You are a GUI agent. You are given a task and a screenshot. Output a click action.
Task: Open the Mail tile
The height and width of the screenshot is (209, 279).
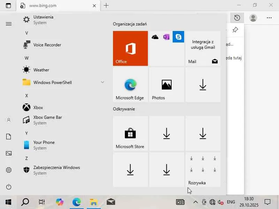[x=203, y=48]
